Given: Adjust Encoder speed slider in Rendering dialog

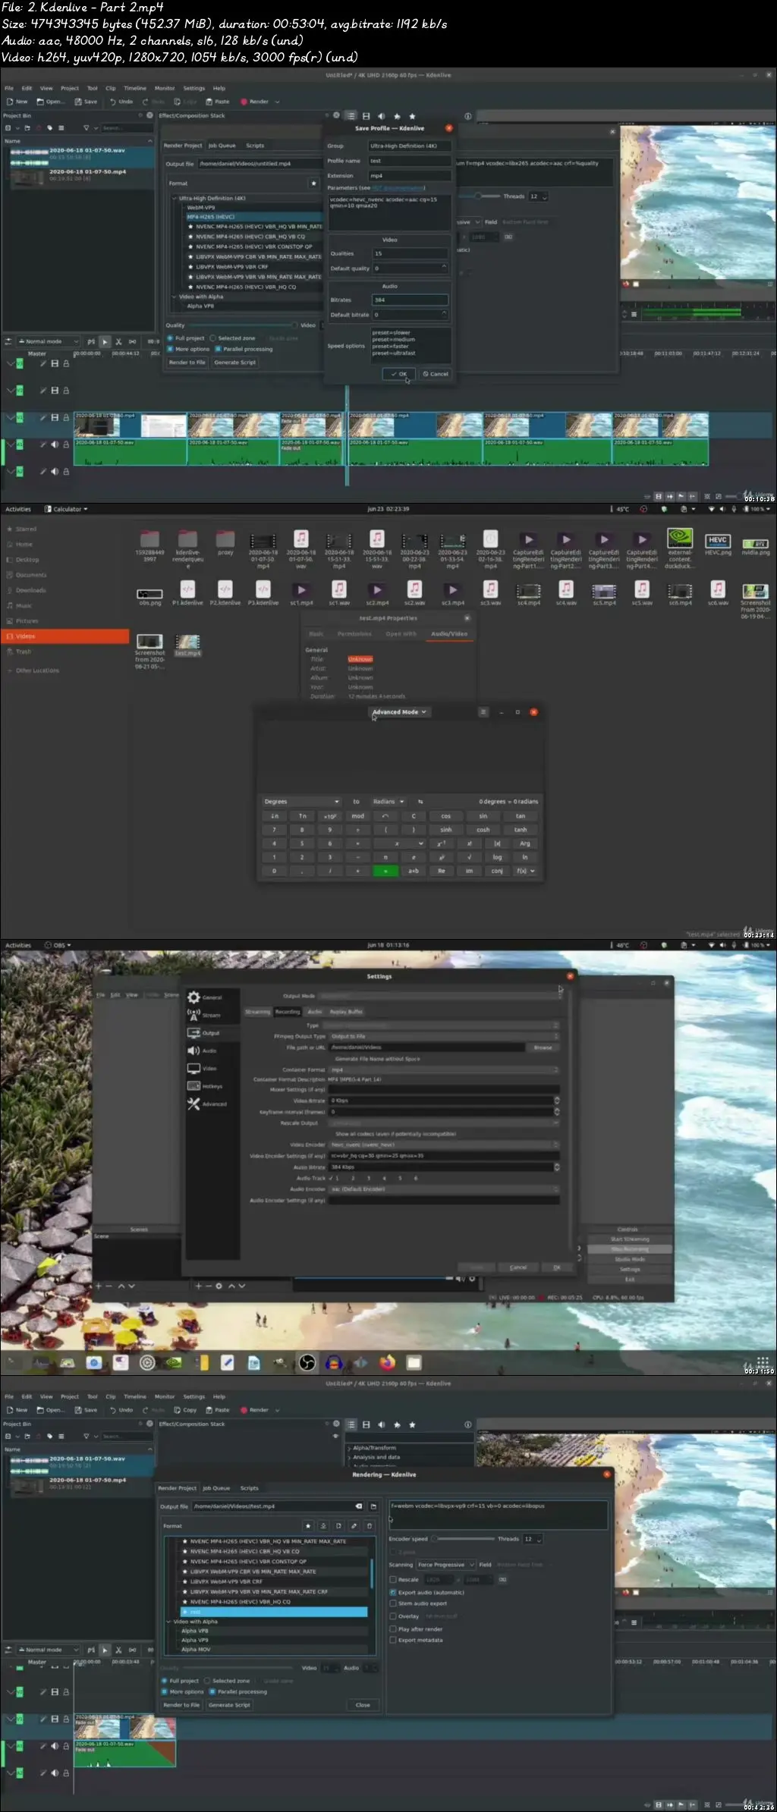Looking at the screenshot, I should (x=463, y=1539).
